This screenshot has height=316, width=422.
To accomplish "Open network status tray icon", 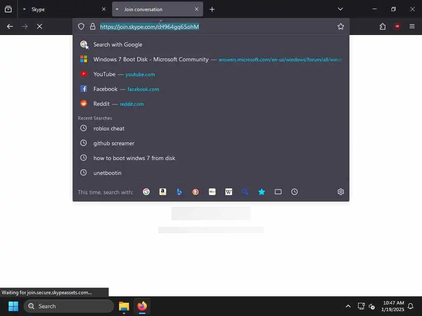I will 361,306.
